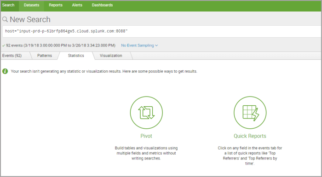Click the magnifier icon beside New Search

tap(5, 19)
